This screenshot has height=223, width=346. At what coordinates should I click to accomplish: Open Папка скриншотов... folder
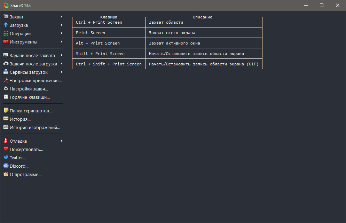(x=33, y=111)
